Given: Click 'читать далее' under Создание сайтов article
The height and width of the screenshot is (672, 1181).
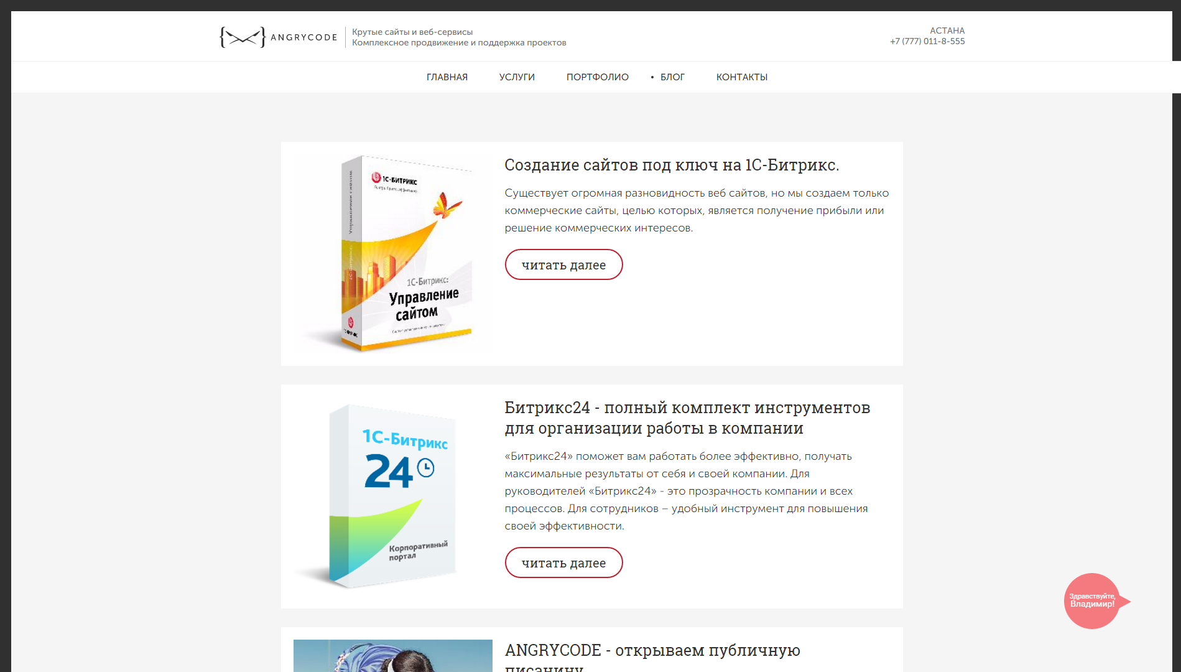Looking at the screenshot, I should click(563, 264).
